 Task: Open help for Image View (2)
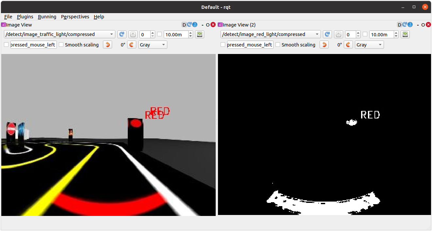410,25
